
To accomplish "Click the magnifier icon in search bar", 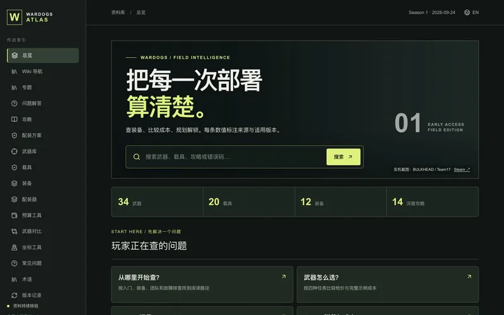I will tap(137, 157).
